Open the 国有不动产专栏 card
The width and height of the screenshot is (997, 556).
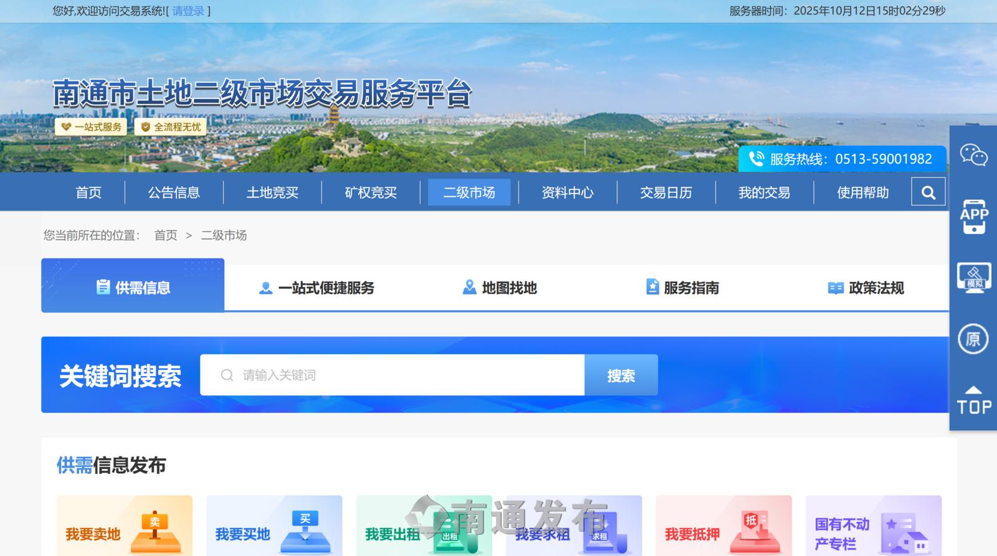click(873, 526)
